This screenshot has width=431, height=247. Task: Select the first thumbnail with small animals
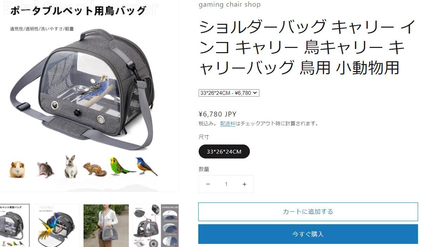[x=14, y=226]
